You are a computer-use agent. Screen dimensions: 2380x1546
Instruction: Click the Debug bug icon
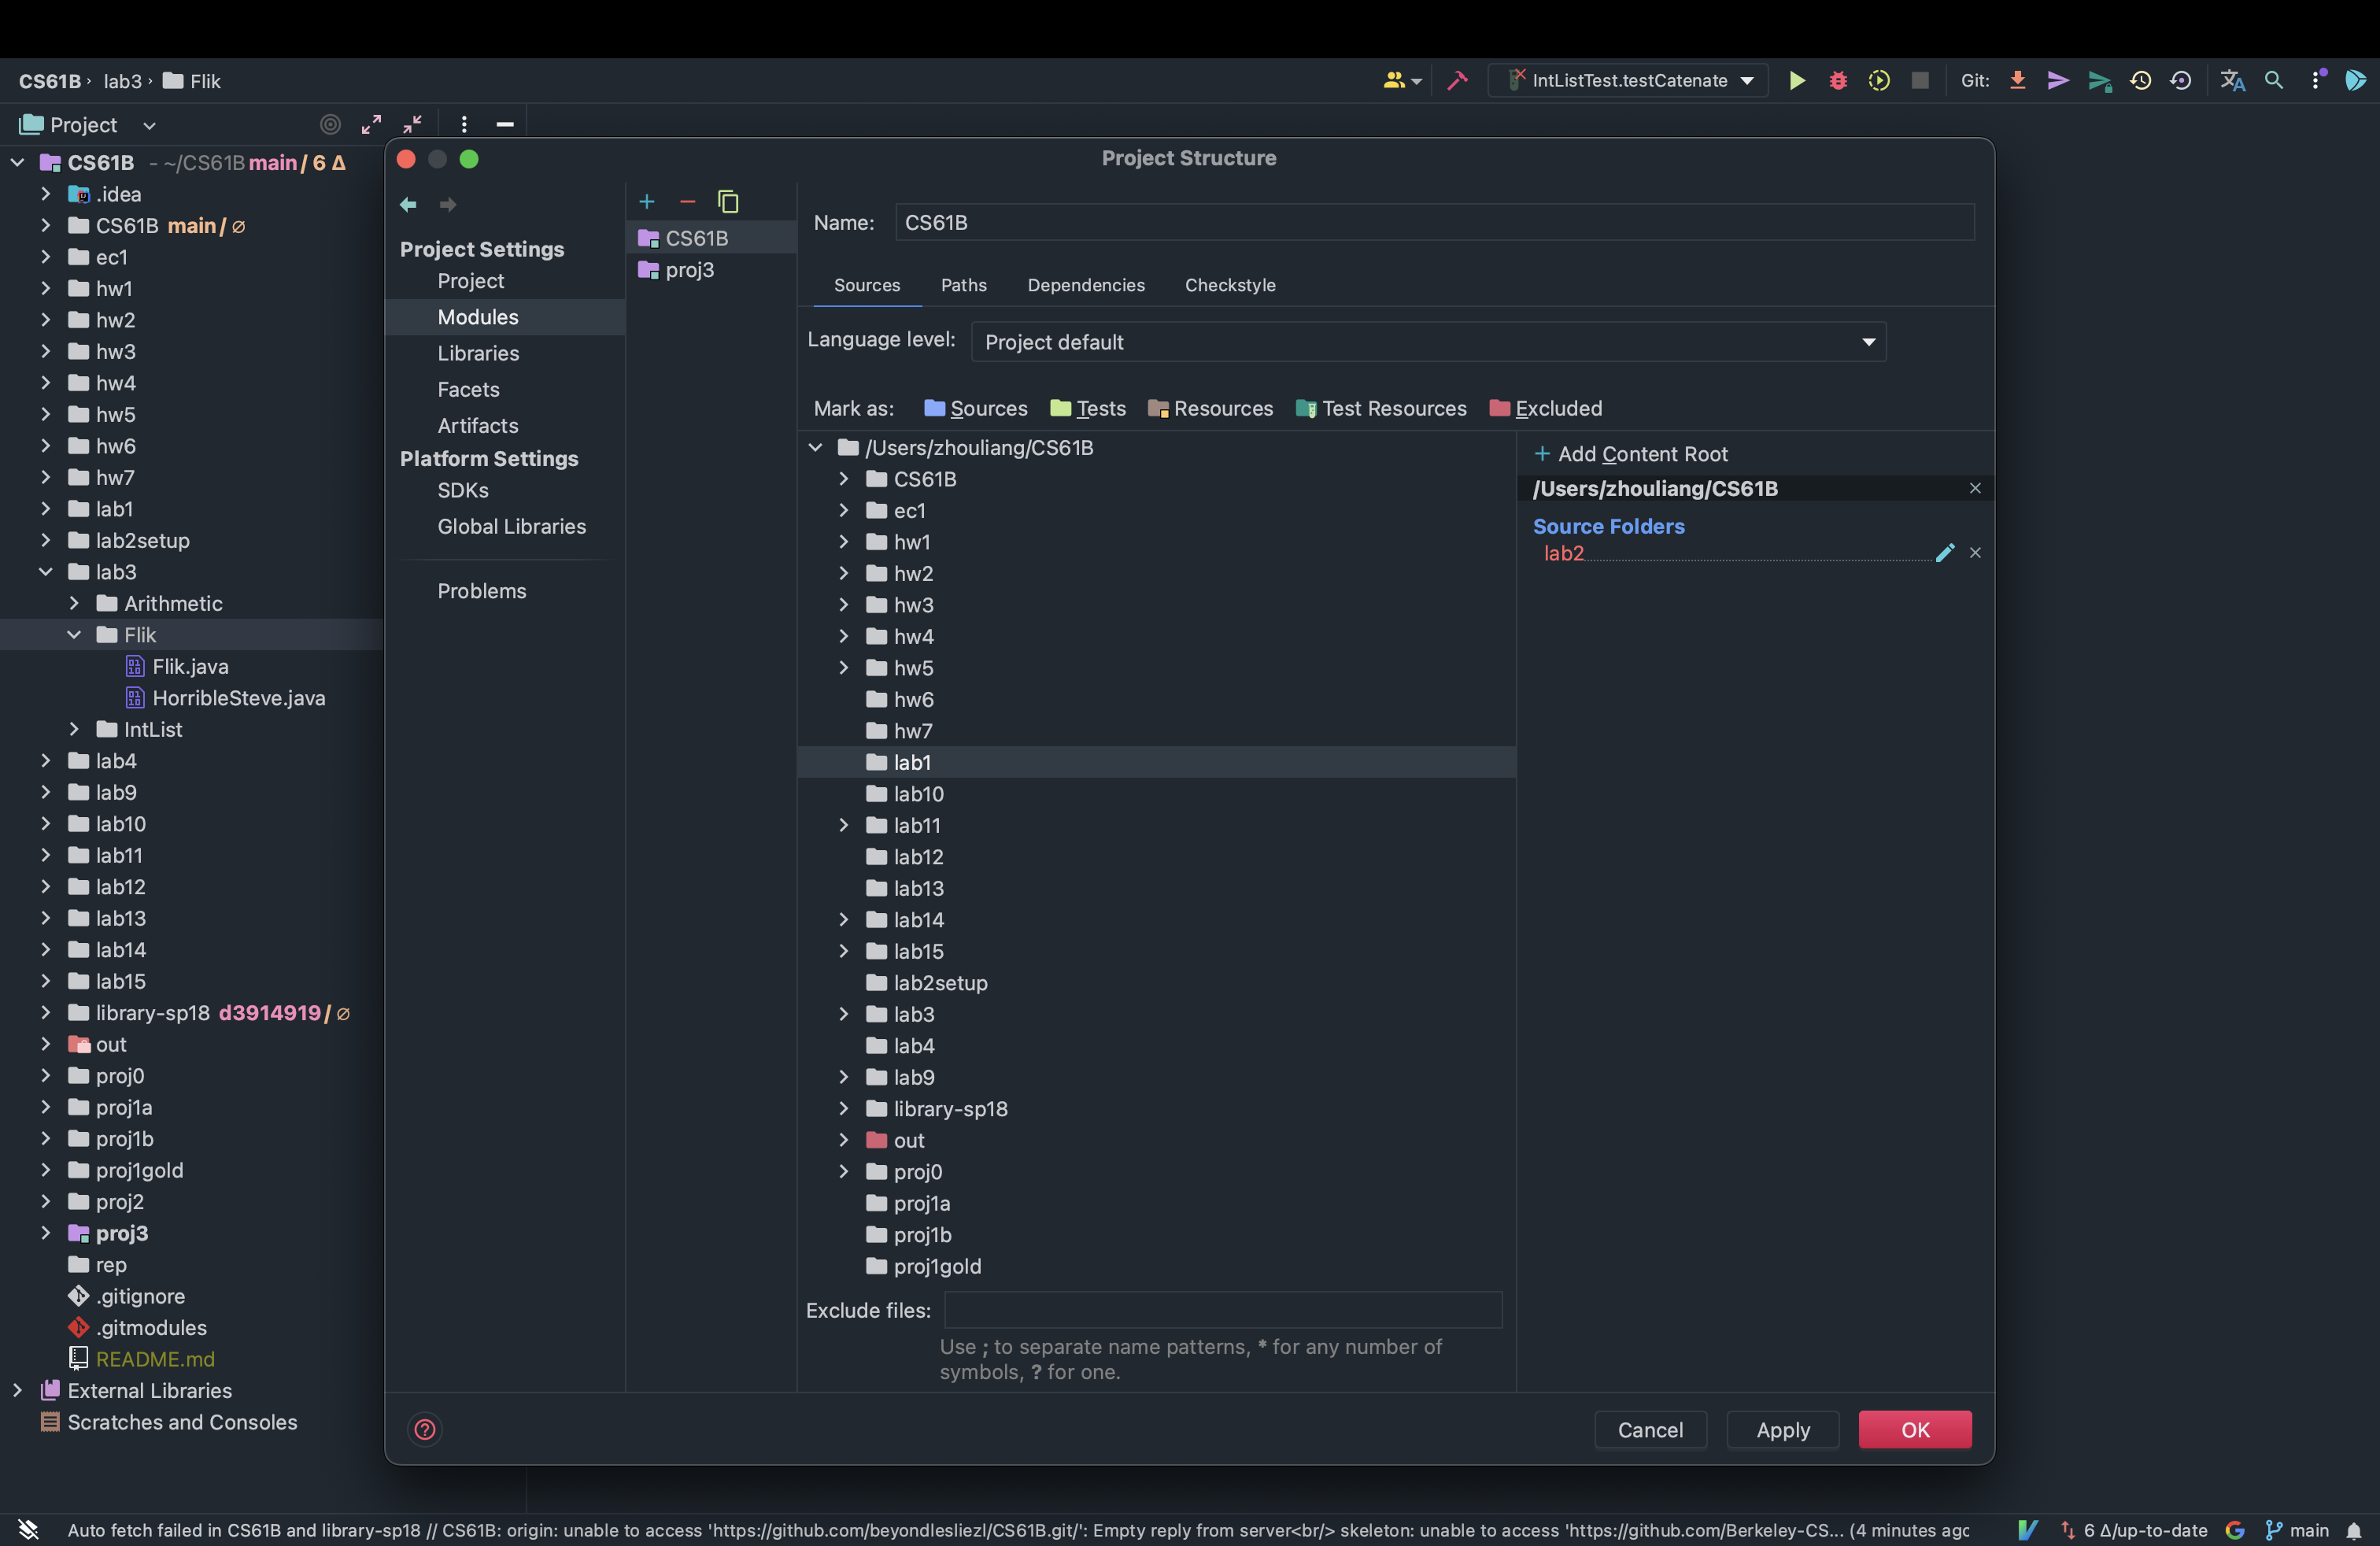tap(1838, 81)
